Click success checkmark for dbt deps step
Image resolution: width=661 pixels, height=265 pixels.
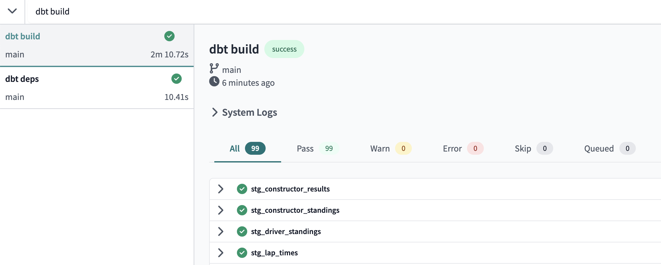click(x=177, y=79)
